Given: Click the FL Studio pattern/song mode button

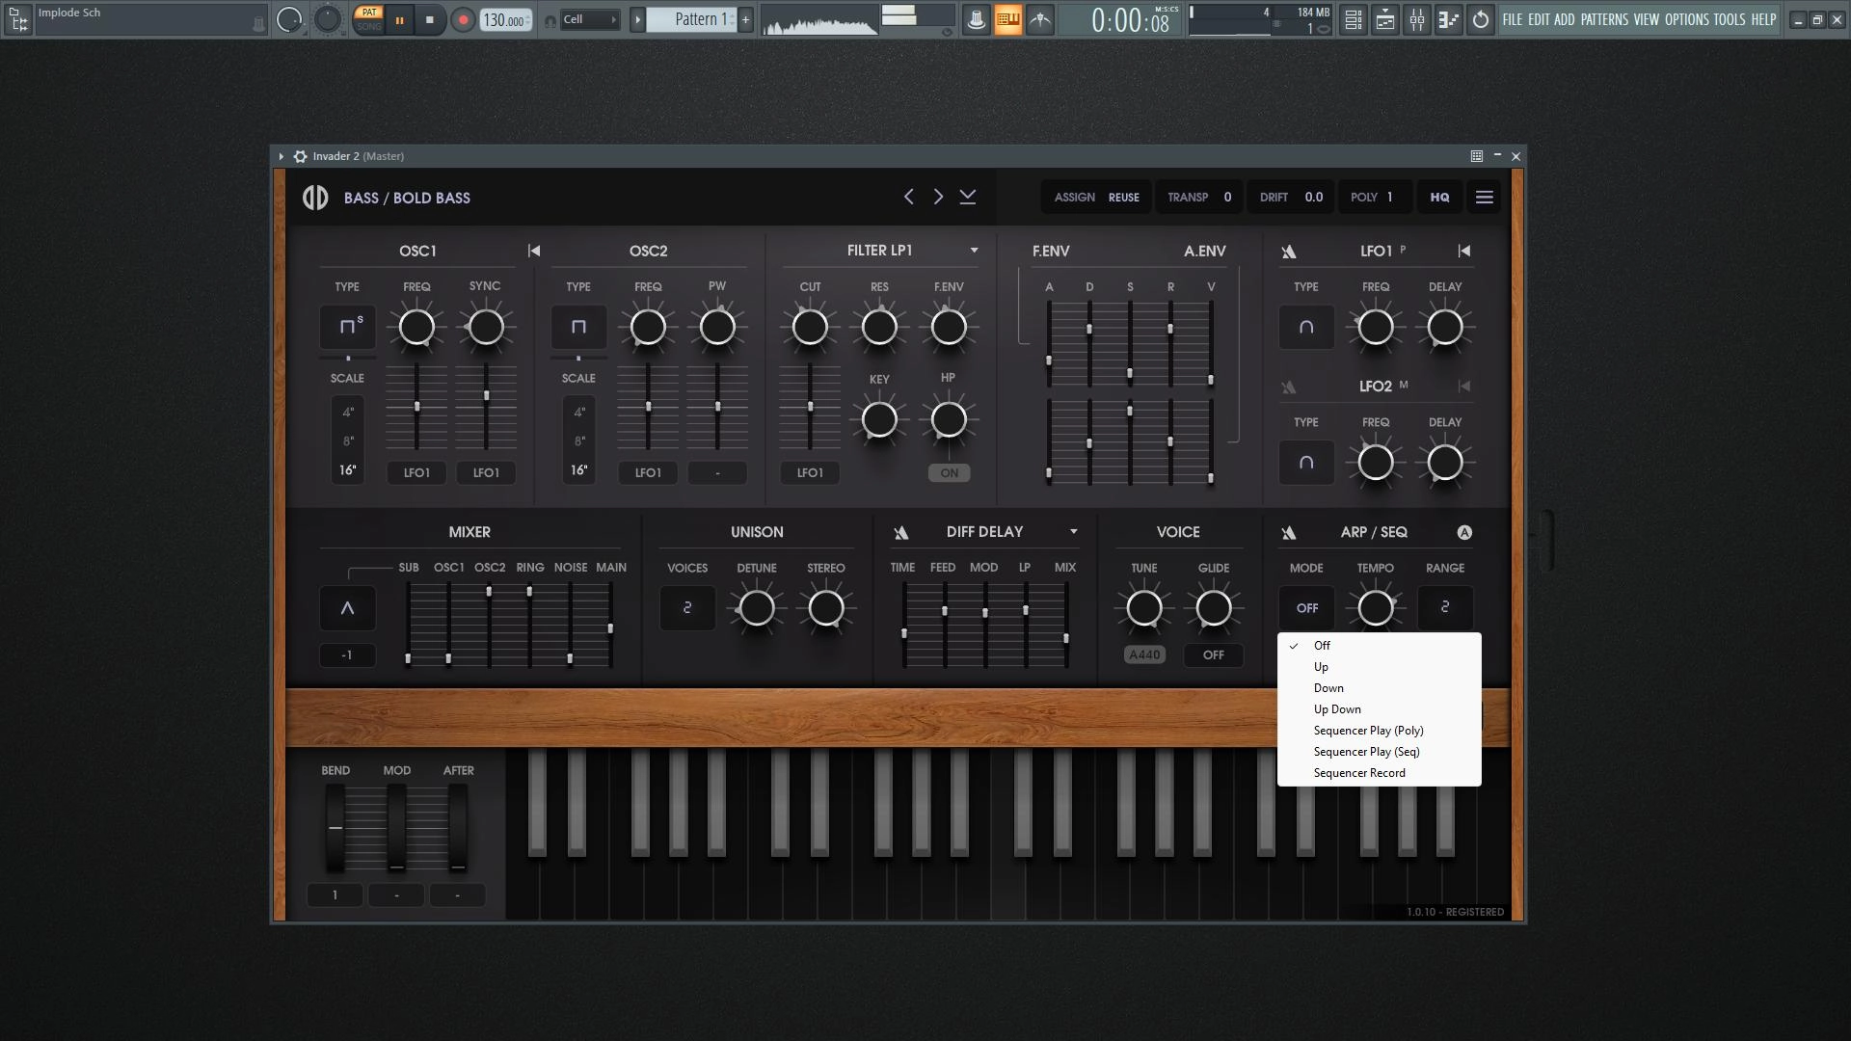Looking at the screenshot, I should (x=368, y=19).
